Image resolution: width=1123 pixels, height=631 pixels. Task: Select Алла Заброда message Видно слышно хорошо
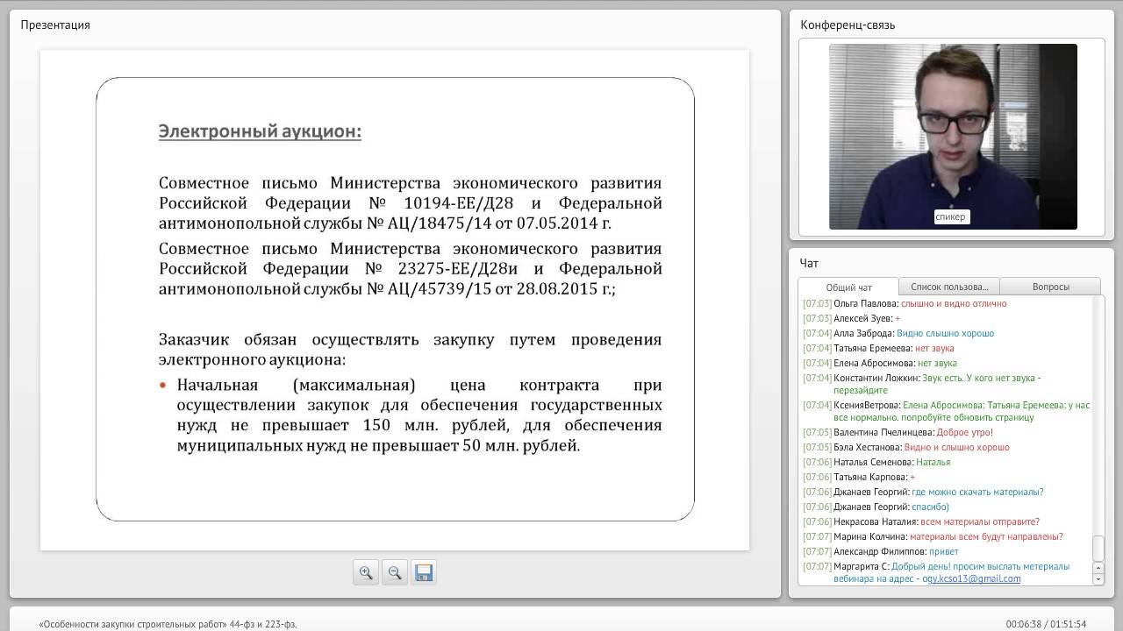tap(898, 333)
